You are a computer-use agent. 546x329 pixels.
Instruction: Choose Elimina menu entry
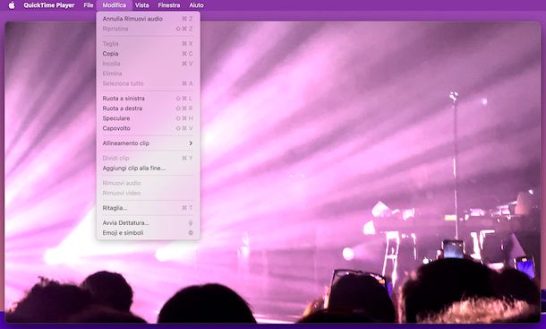(x=148, y=74)
